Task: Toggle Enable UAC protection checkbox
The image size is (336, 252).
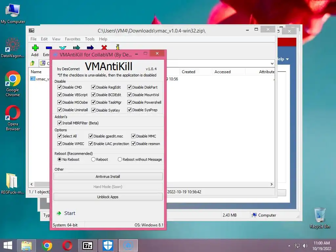Action: click(91, 144)
